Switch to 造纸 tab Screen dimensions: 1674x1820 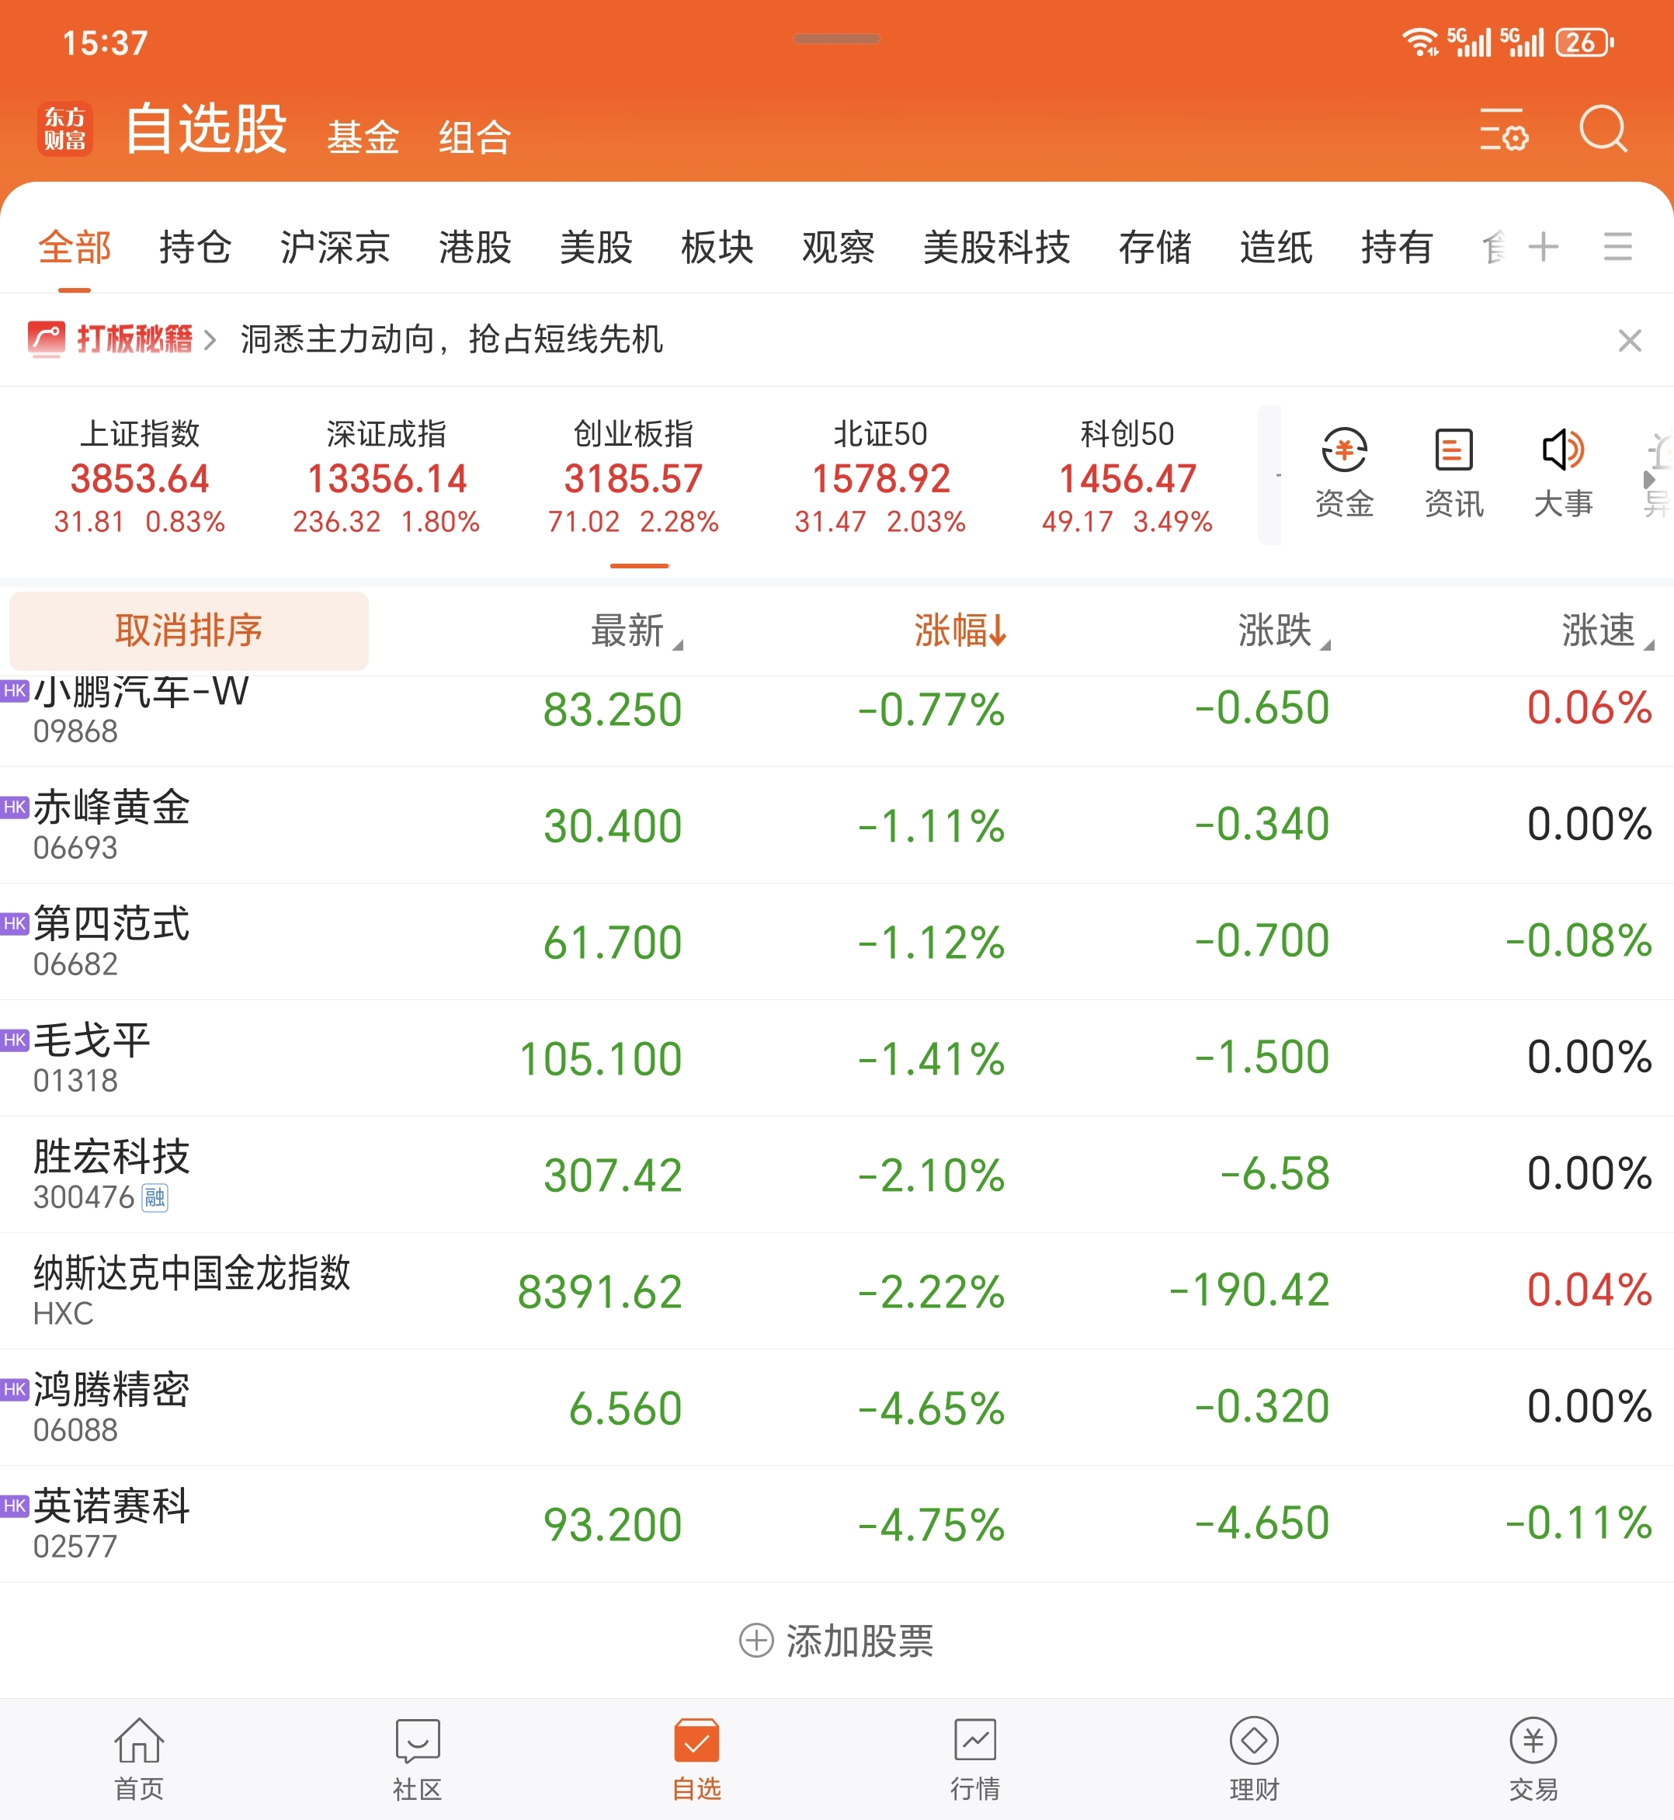click(x=1276, y=248)
